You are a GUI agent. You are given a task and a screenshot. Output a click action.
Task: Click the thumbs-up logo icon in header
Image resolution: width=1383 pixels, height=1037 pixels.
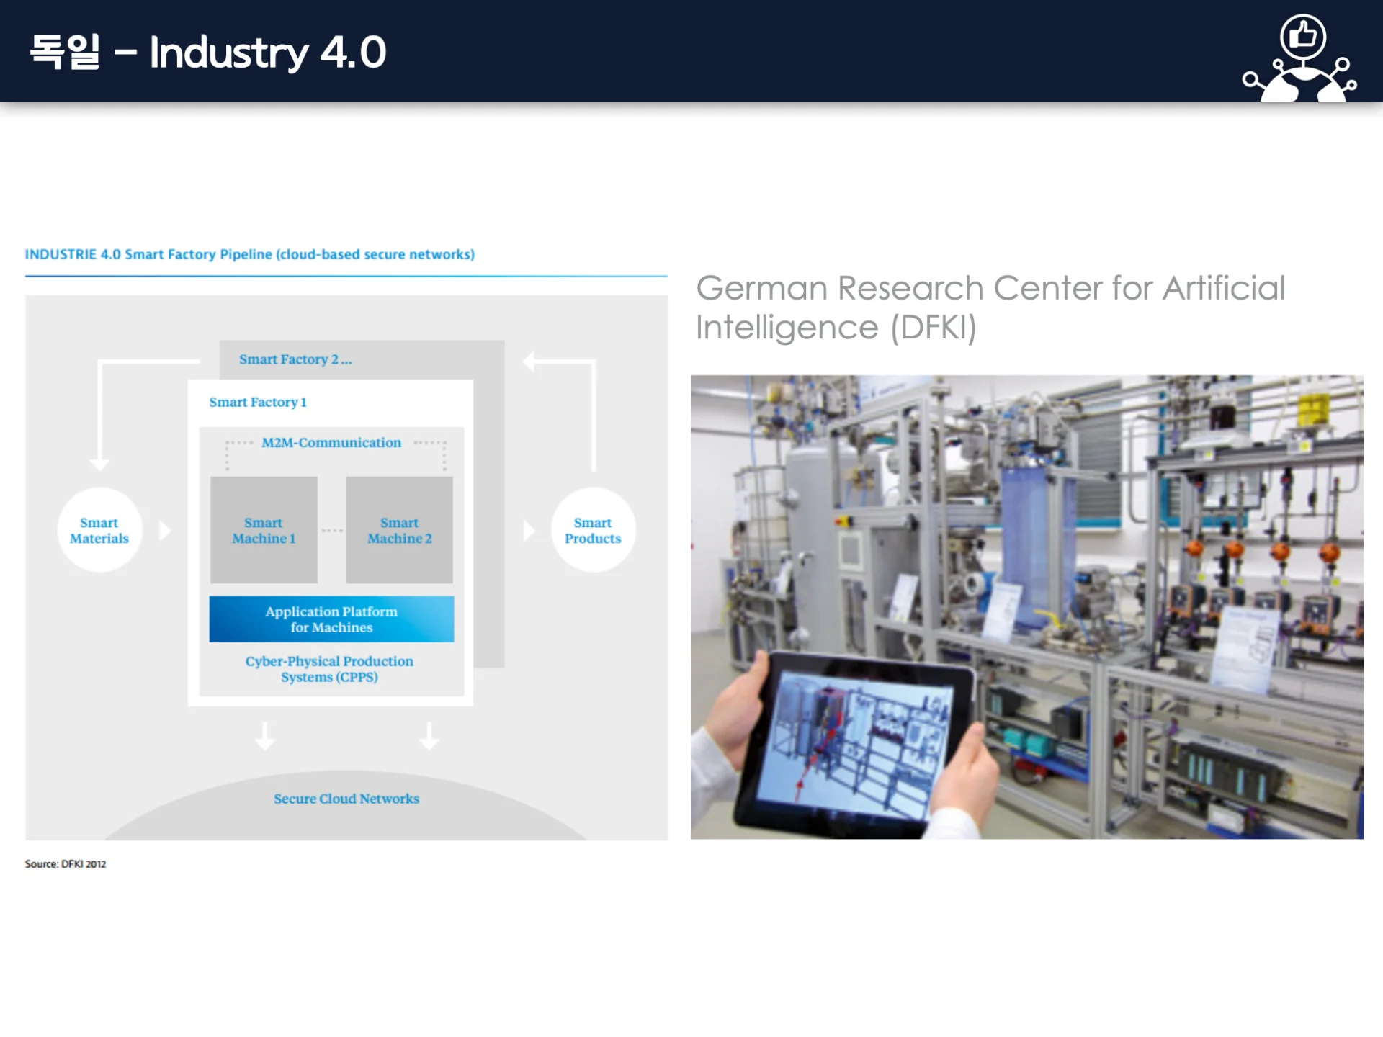point(1300,59)
